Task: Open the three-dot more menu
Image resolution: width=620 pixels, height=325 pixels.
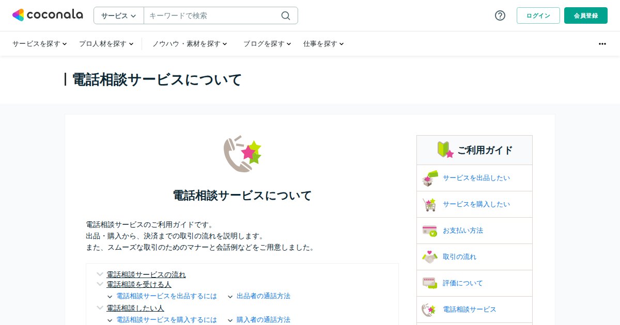Action: pos(602,44)
